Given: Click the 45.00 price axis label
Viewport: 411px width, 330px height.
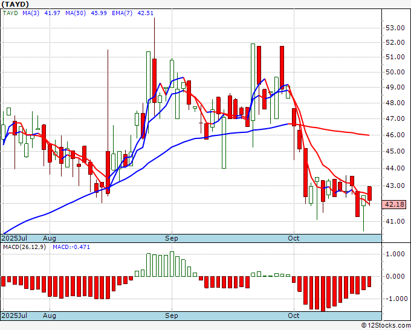Looking at the screenshot, I should (x=395, y=151).
